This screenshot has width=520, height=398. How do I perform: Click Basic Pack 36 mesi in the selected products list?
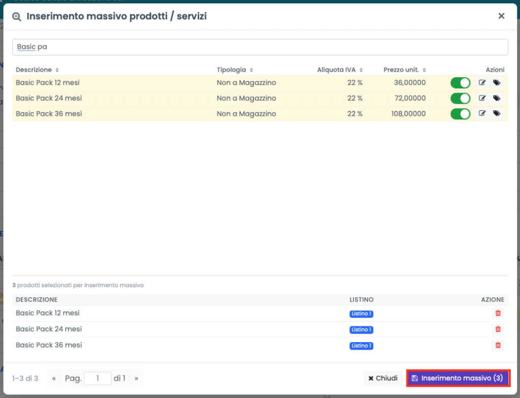click(x=48, y=345)
